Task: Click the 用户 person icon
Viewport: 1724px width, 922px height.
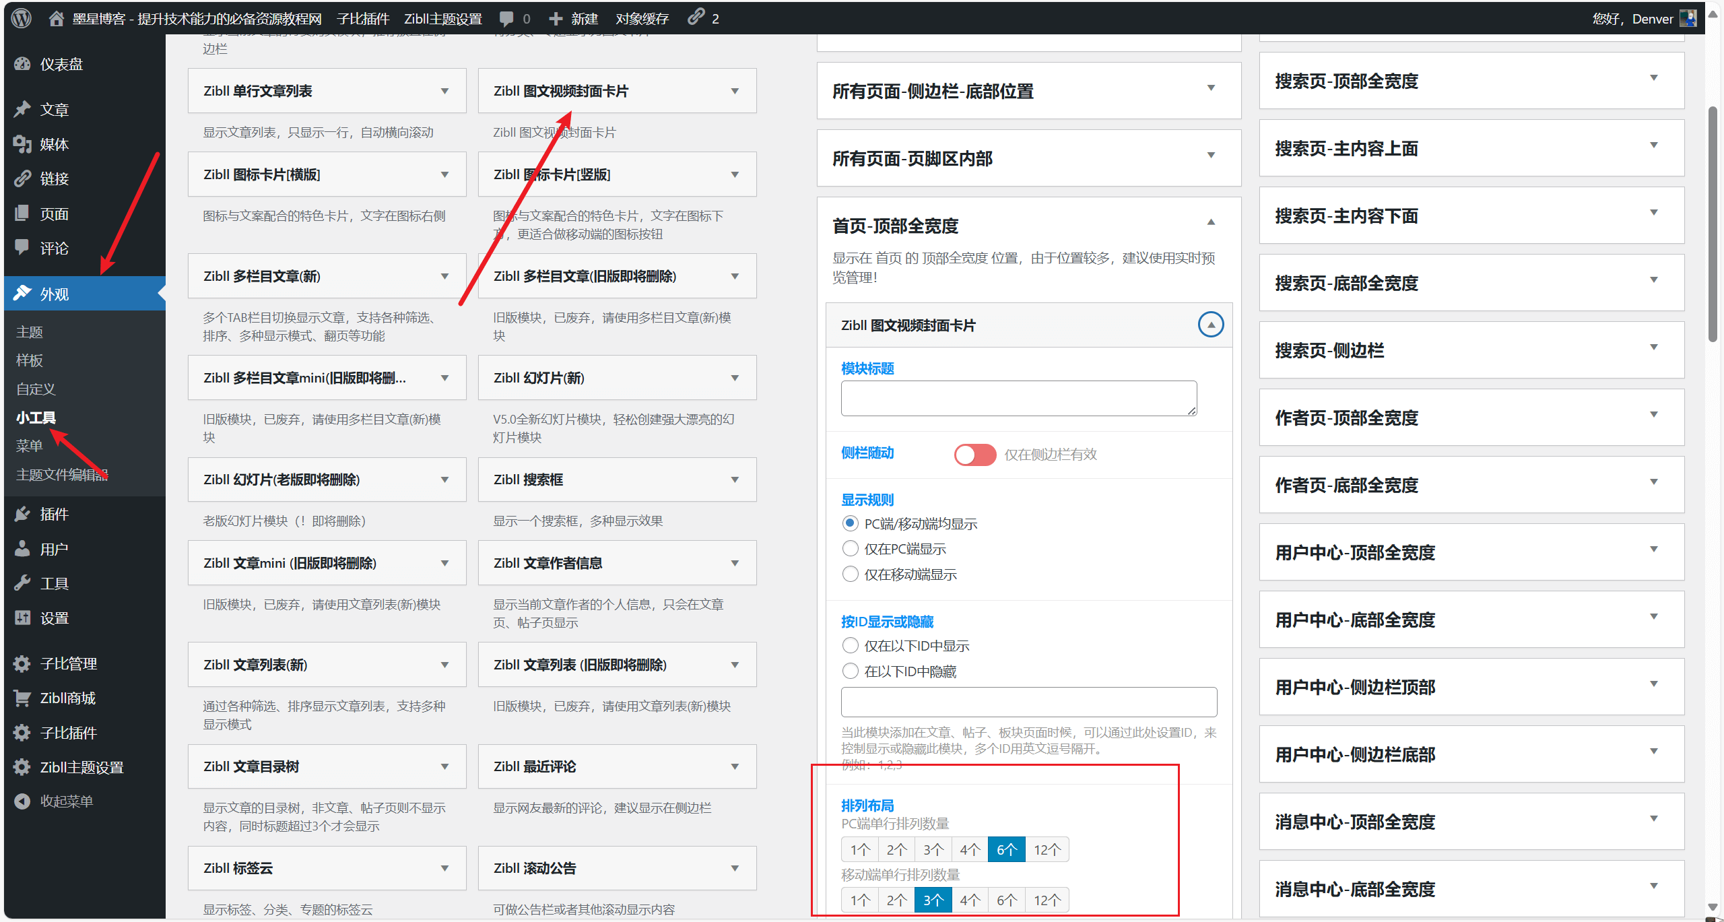Action: (22, 548)
